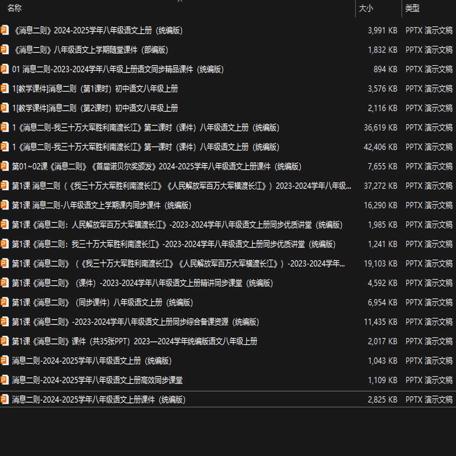456x456 pixels.
Task: Select file name 第1课《消息二则: 人民解放军百万大军横渡长江》
Action: 177,225
